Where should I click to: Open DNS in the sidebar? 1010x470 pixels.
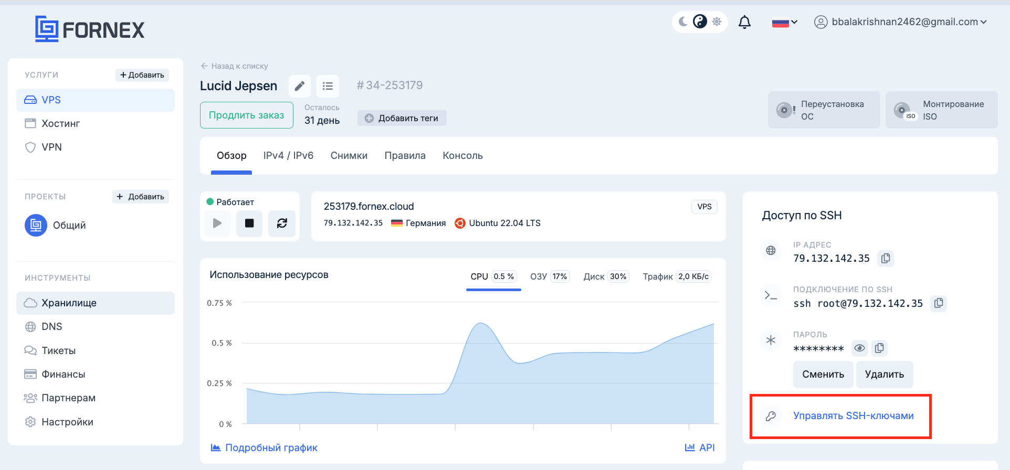point(96,327)
